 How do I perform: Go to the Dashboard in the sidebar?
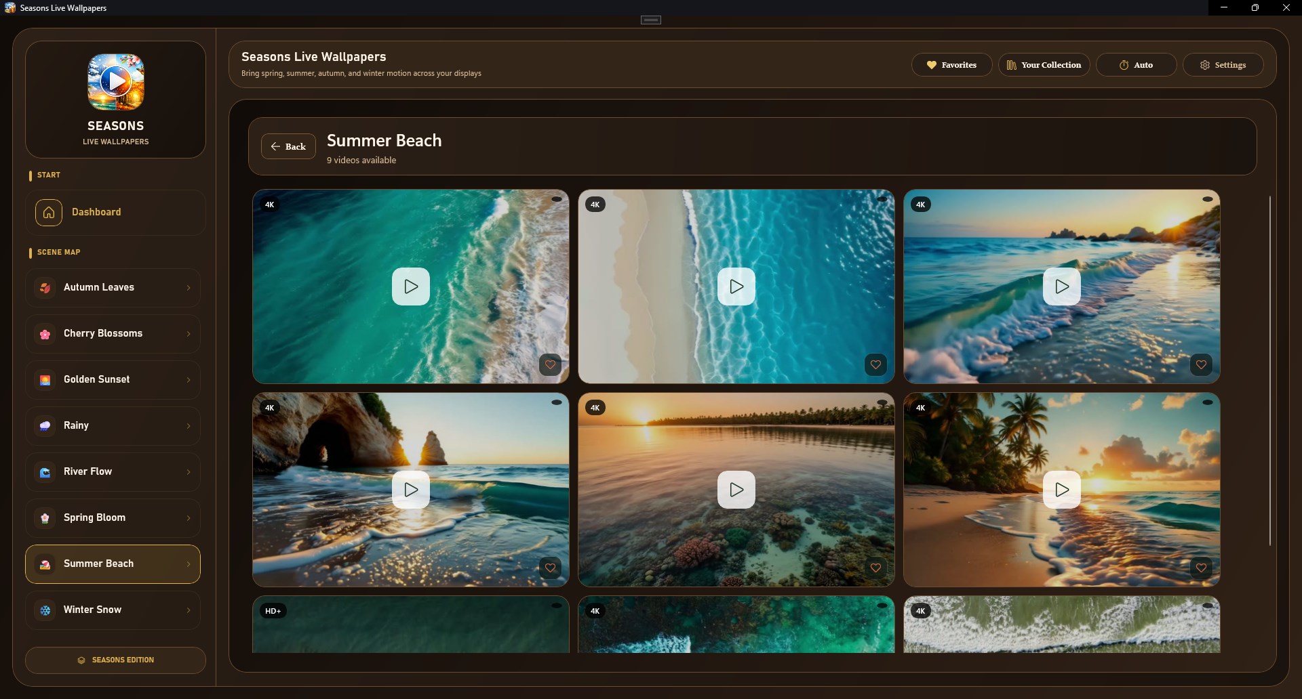pos(115,213)
